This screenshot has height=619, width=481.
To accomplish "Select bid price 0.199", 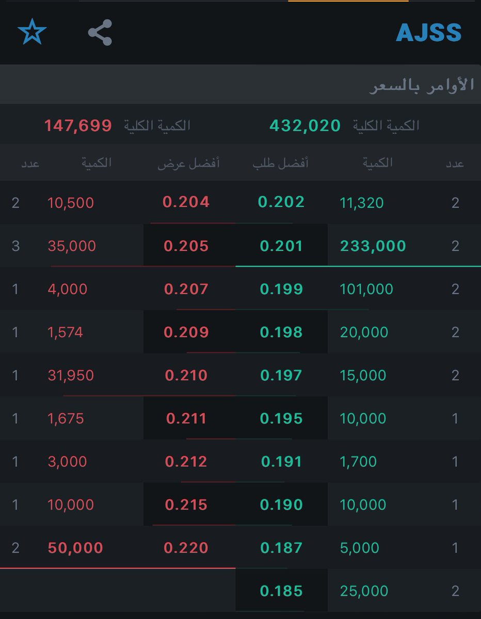I will (x=281, y=289).
